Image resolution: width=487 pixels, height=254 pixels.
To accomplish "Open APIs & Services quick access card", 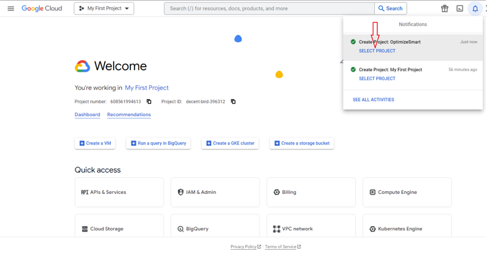I will 119,192.
